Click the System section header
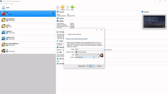The width and height of the screenshot is (168, 94). tap(61, 18)
